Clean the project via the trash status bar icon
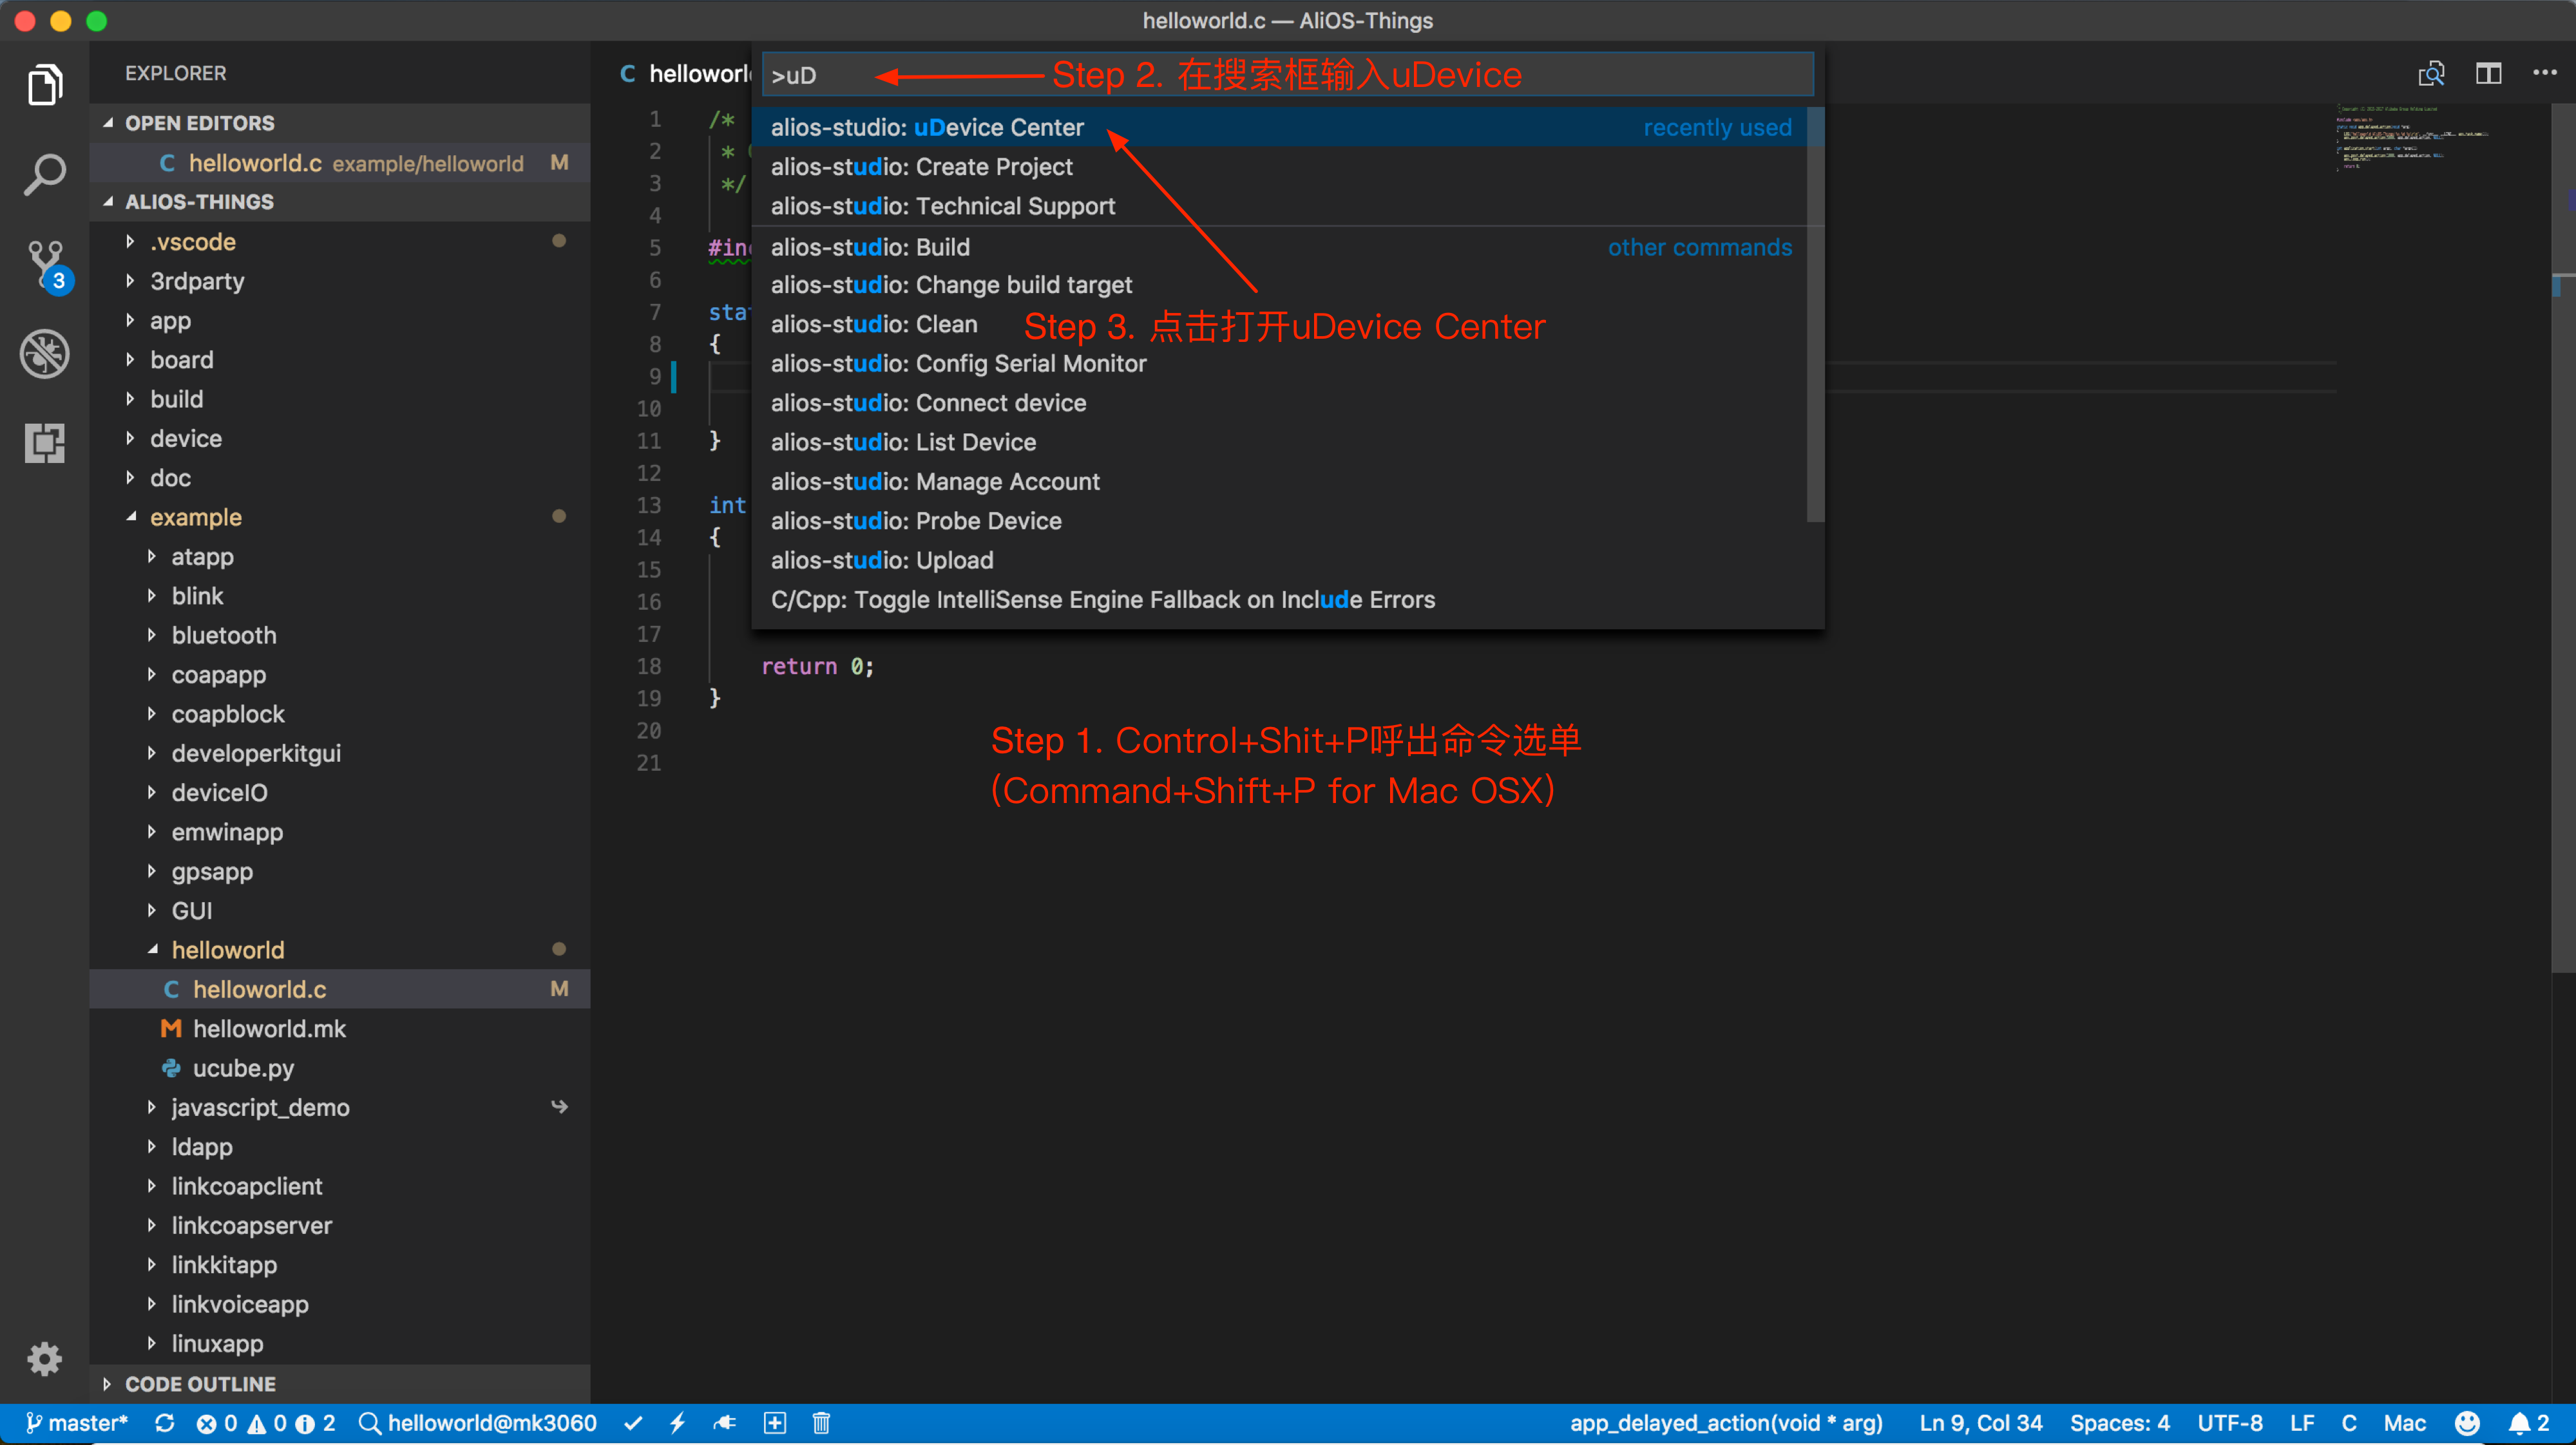2576x1445 pixels. (820, 1422)
